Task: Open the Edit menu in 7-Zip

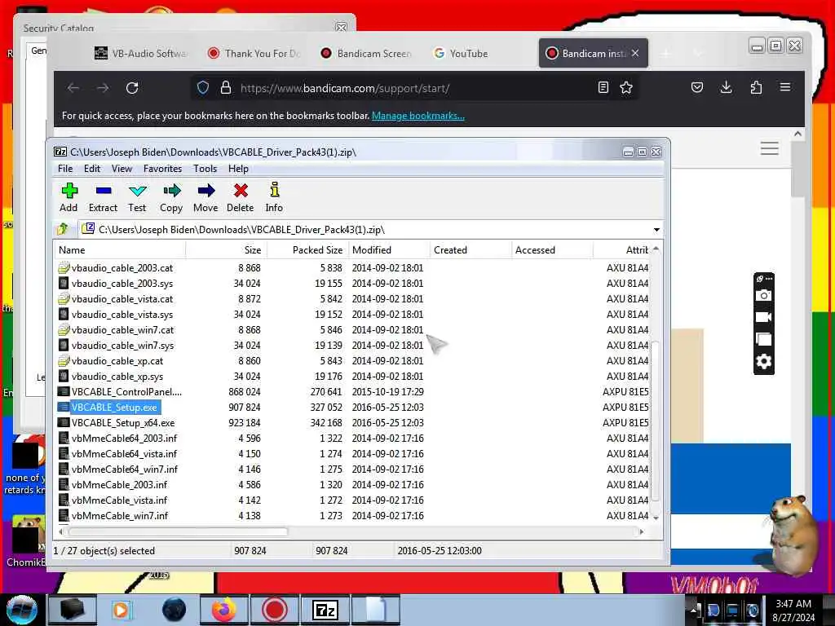Action: [92, 169]
